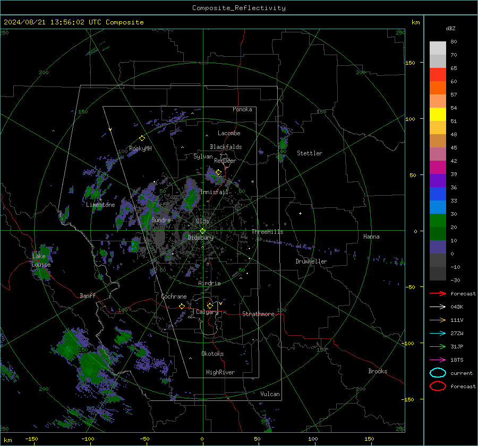Image resolution: width=478 pixels, height=446 pixels.
Task: Click the Lacombe city label
Action: (229, 133)
